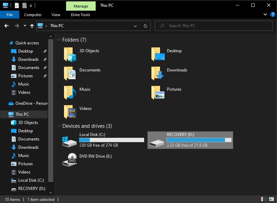
Task: Open Local Disk (C:) in sidebar
Action: pos(31,180)
